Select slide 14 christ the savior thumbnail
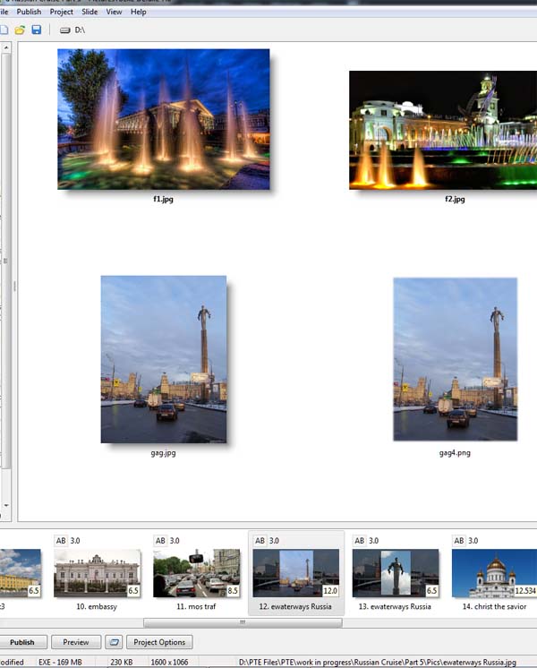The width and height of the screenshot is (537, 668). click(494, 573)
